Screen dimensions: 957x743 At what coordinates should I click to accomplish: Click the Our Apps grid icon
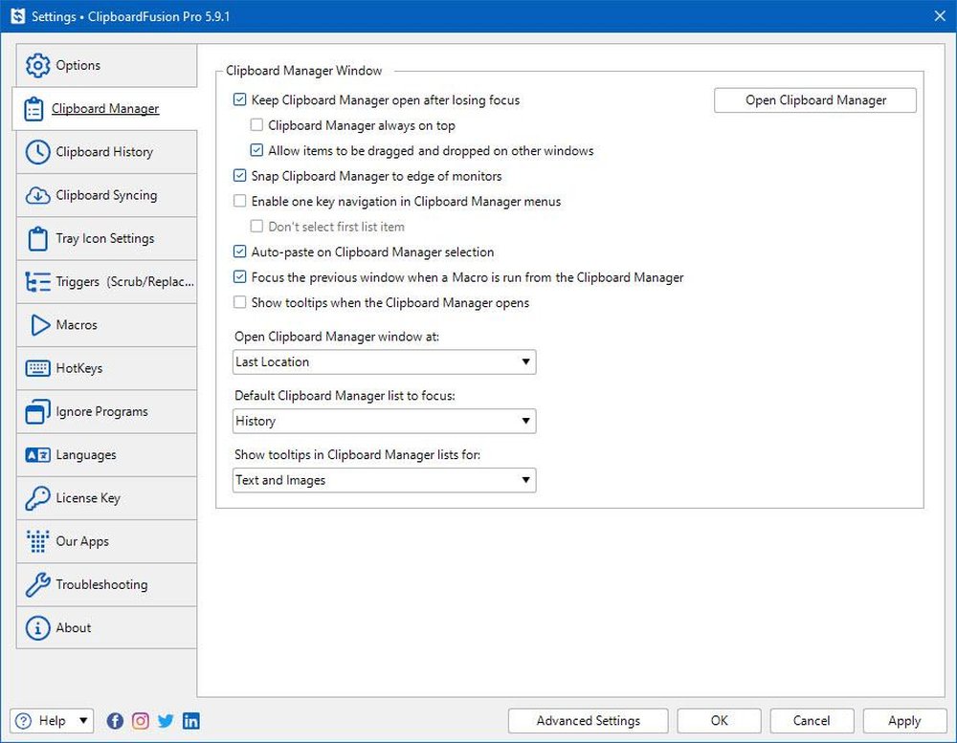coord(37,541)
